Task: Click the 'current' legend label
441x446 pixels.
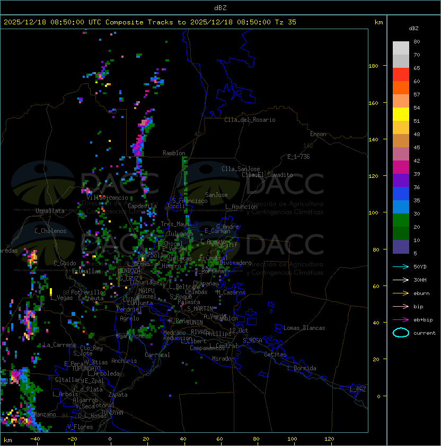Action: pyautogui.click(x=425, y=333)
